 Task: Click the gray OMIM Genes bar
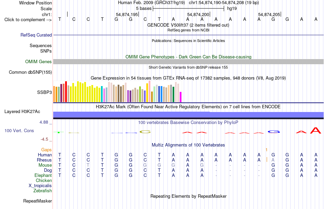point(189,62)
